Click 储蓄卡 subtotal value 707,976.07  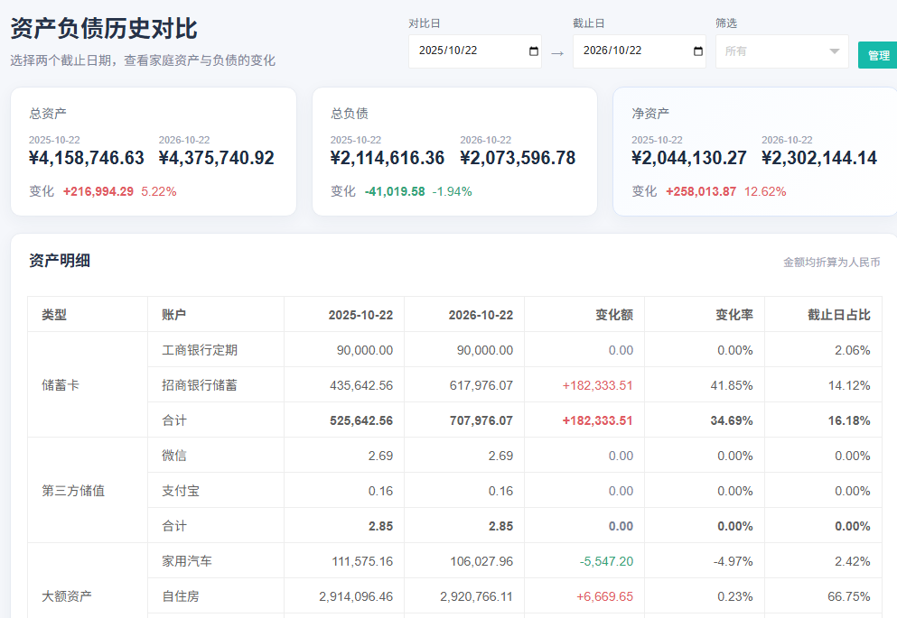click(481, 421)
